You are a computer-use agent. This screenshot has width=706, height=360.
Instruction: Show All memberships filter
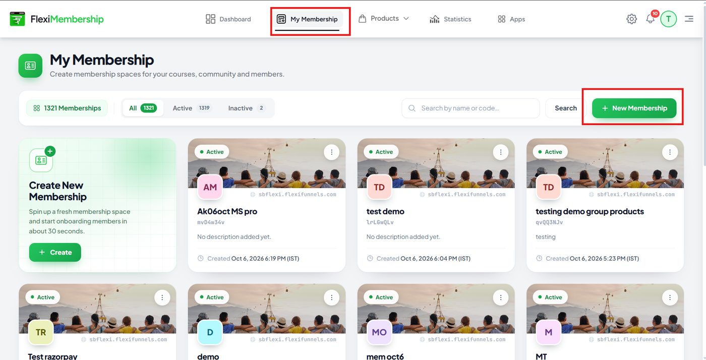coord(143,108)
